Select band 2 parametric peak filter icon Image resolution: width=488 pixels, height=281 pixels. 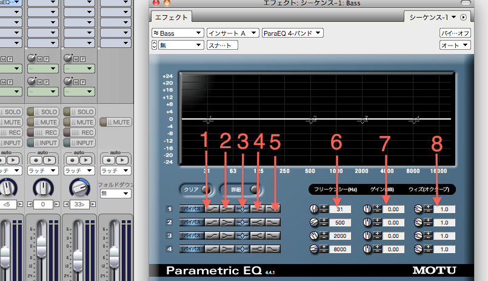(242, 222)
